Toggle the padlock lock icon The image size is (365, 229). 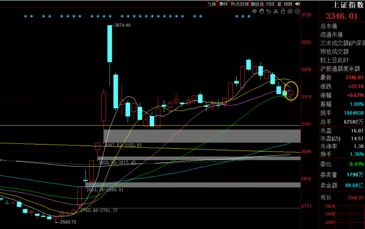point(283,11)
